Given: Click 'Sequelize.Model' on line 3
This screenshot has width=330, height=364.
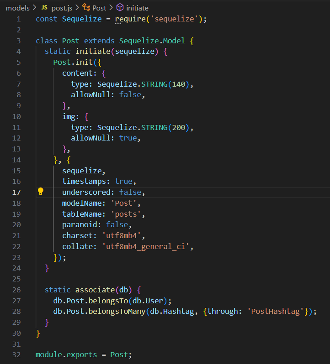Looking at the screenshot, I should (152, 41).
